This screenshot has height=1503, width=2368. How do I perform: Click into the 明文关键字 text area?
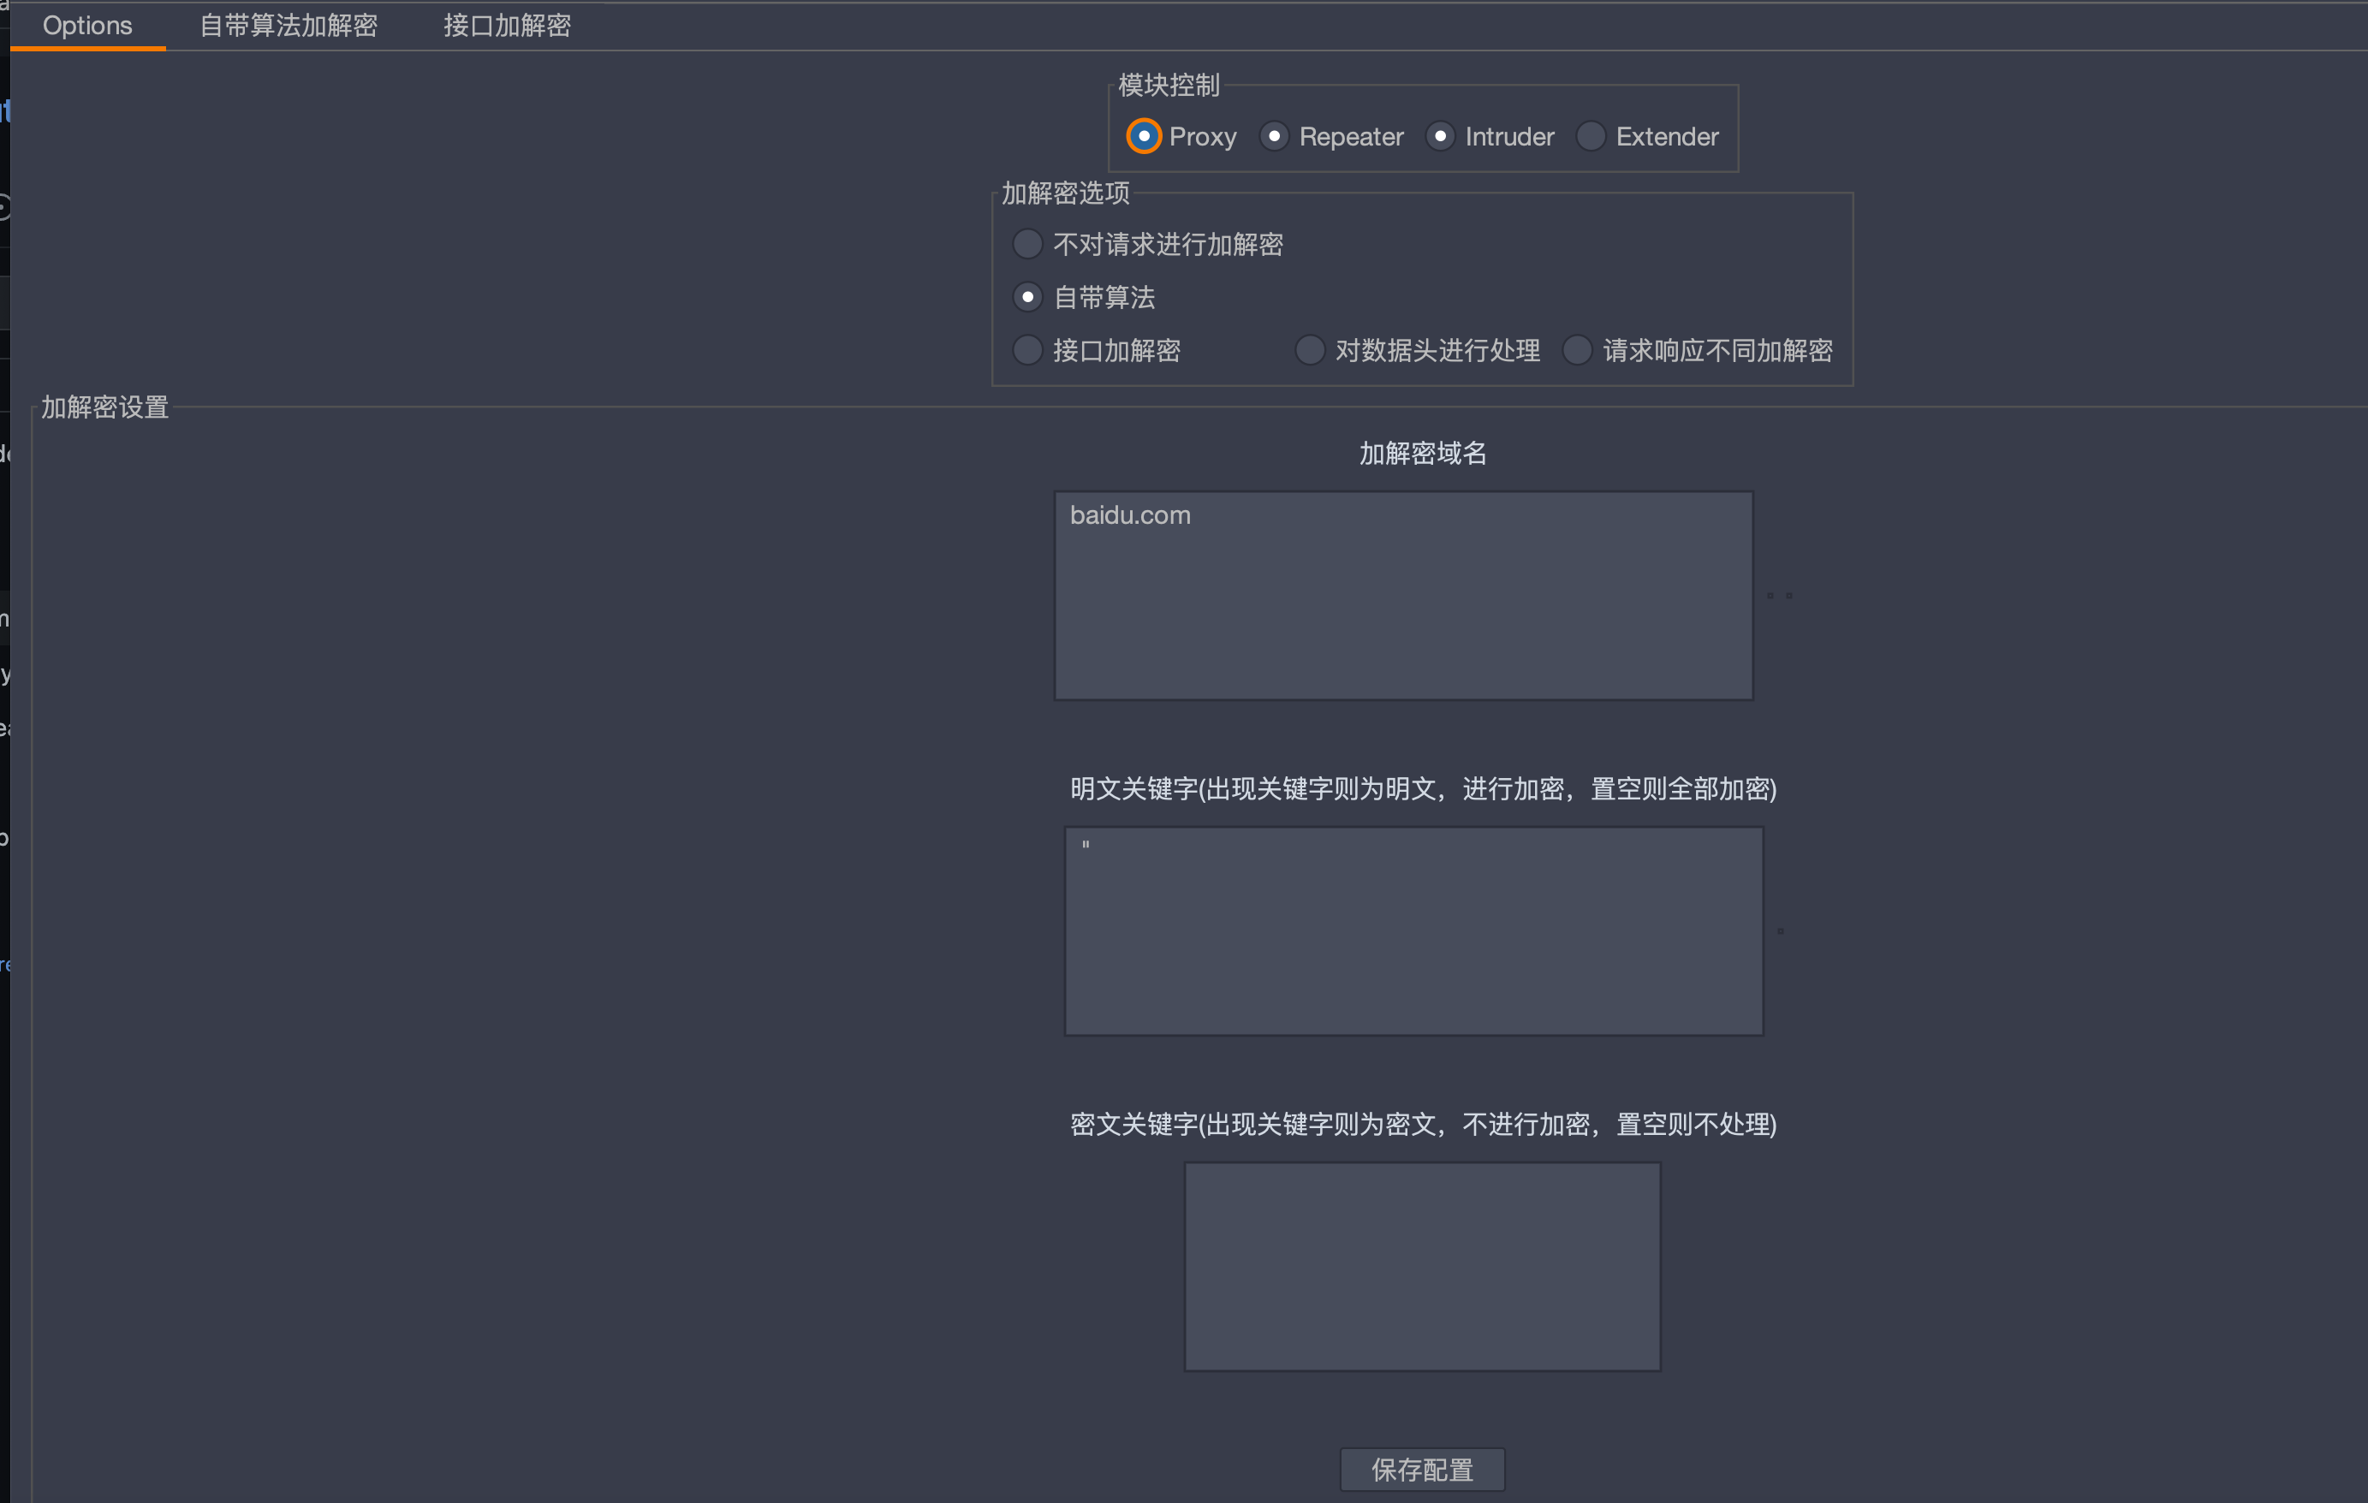click(1413, 931)
